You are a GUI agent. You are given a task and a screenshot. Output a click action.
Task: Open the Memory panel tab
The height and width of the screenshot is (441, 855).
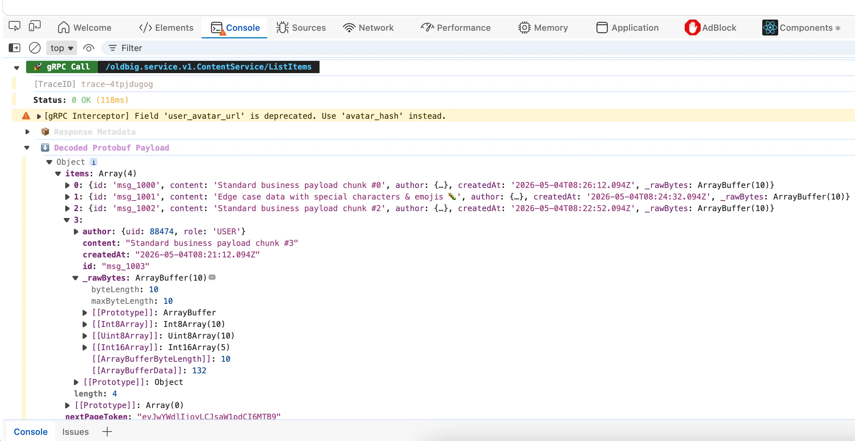[x=543, y=28]
